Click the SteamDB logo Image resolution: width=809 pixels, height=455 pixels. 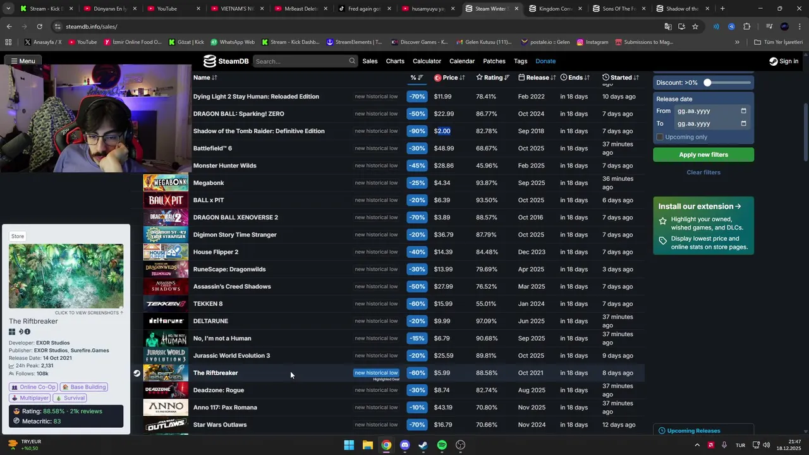coord(226,61)
